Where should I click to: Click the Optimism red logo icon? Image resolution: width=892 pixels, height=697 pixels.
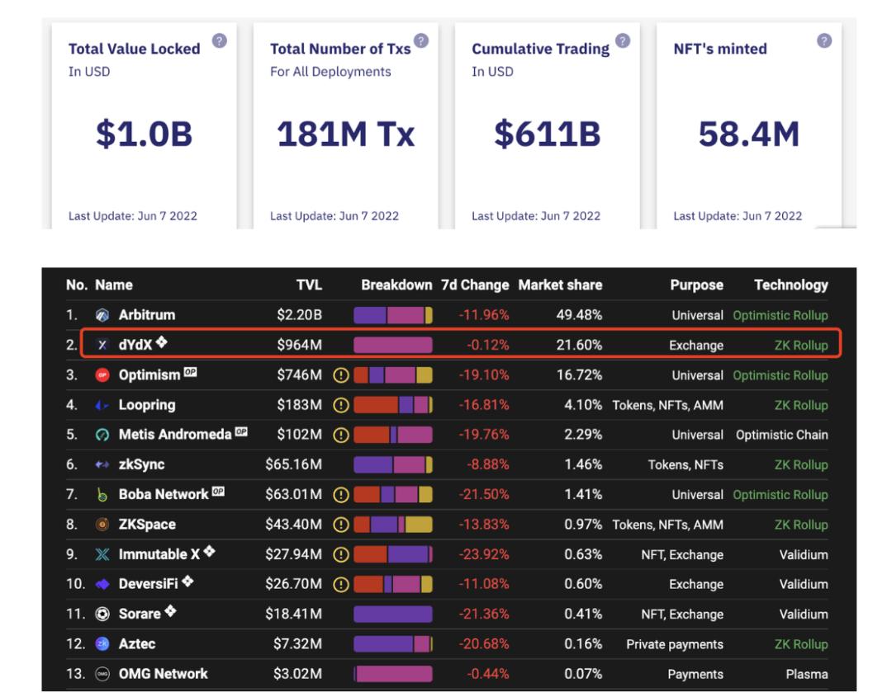click(x=102, y=375)
